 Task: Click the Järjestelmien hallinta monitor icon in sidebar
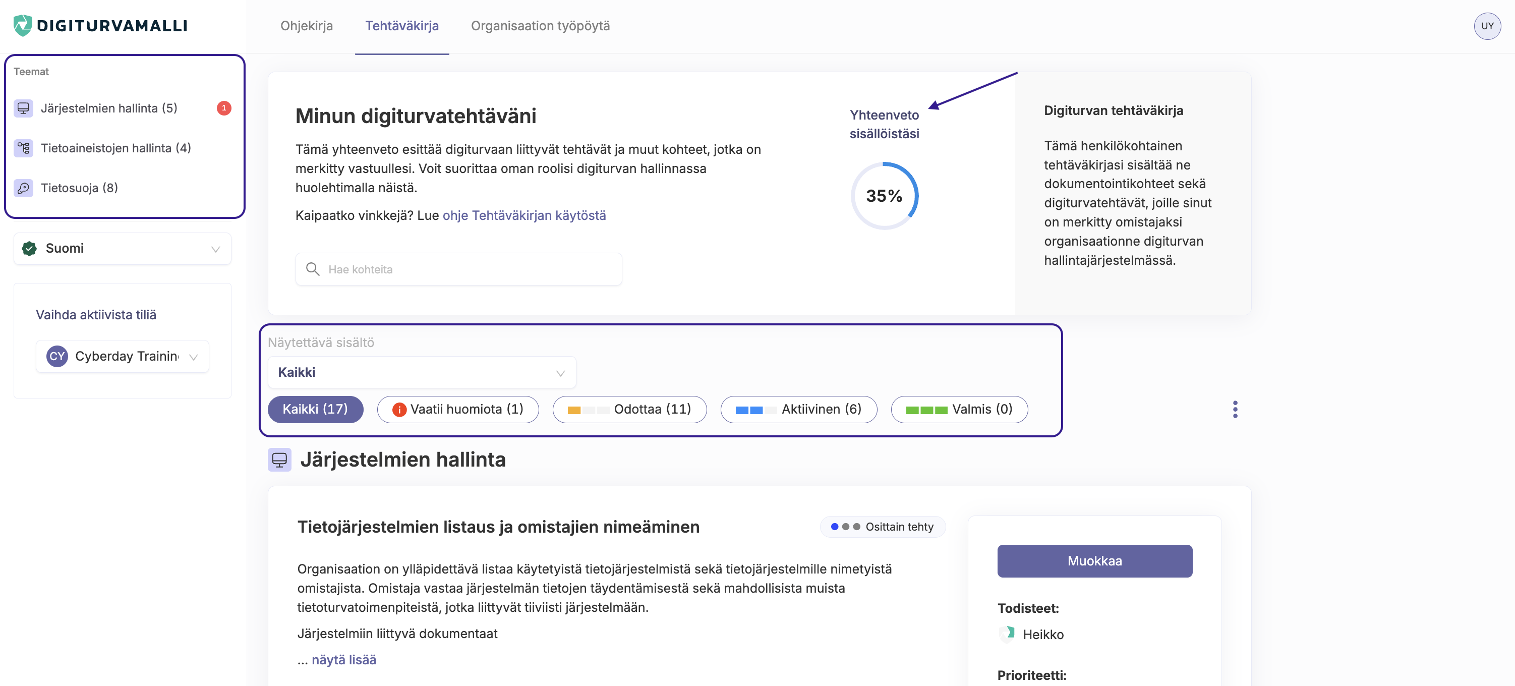[x=24, y=108]
